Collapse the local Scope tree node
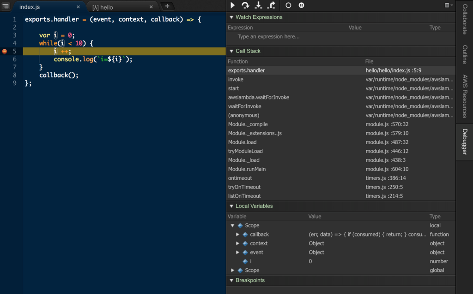Image resolution: width=473 pixels, height=294 pixels. coord(233,225)
